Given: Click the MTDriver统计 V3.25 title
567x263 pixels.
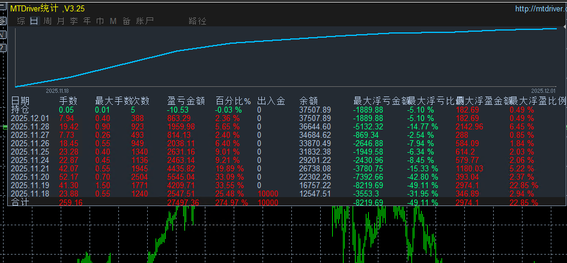Looking at the screenshot, I should pos(47,8).
